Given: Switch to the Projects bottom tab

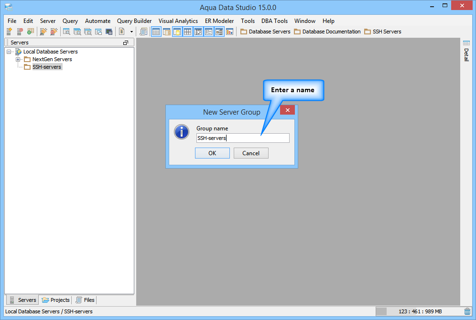Looking at the screenshot, I should click(55, 300).
